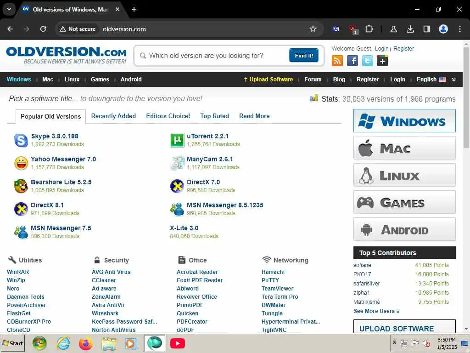Open Mac in navigation bar
470x353 pixels.
(48, 80)
